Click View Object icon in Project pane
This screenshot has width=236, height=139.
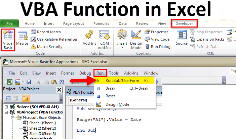pyautogui.click(x=16, y=98)
